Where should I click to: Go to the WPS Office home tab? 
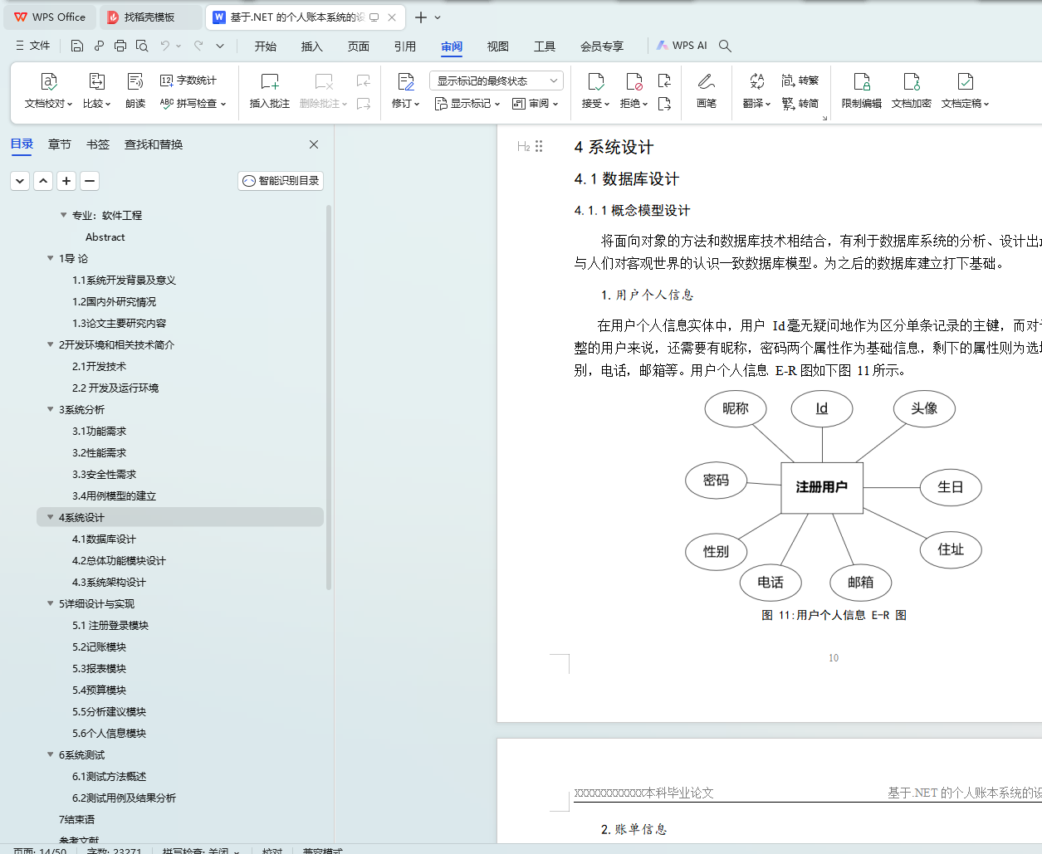(50, 17)
